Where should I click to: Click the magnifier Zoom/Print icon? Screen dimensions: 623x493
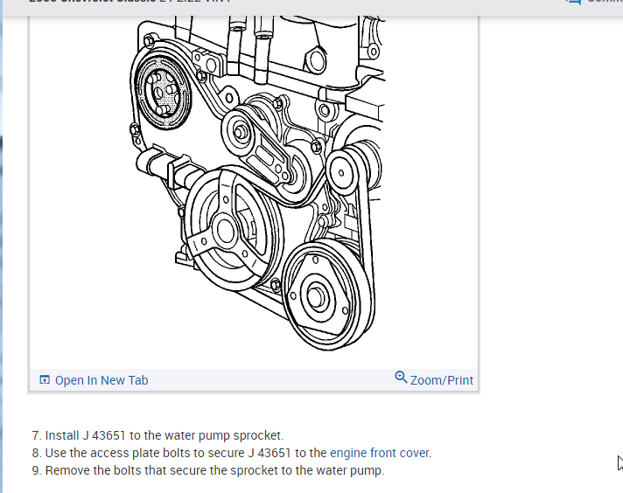(x=401, y=377)
